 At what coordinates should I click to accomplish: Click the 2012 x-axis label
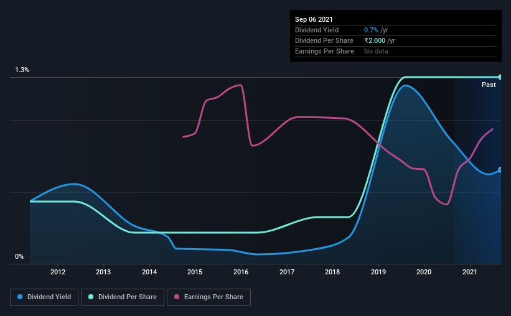click(x=58, y=272)
